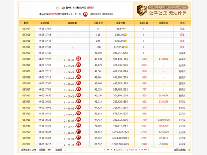
Task: Click the 88,483 profit value in row 687915
Action: click(x=162, y=95)
